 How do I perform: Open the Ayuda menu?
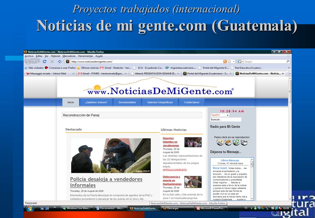[99, 56]
